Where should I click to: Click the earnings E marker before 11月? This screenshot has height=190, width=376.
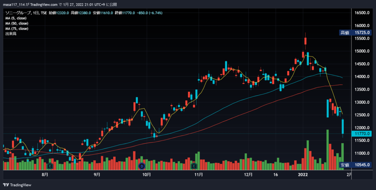(x=194, y=166)
